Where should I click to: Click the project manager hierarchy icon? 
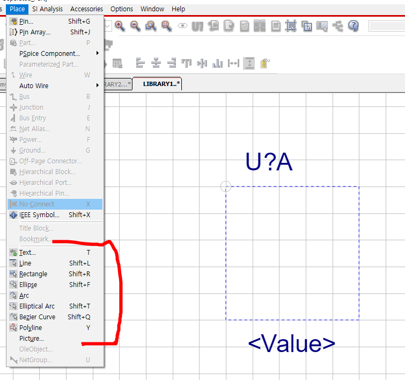[338, 26]
